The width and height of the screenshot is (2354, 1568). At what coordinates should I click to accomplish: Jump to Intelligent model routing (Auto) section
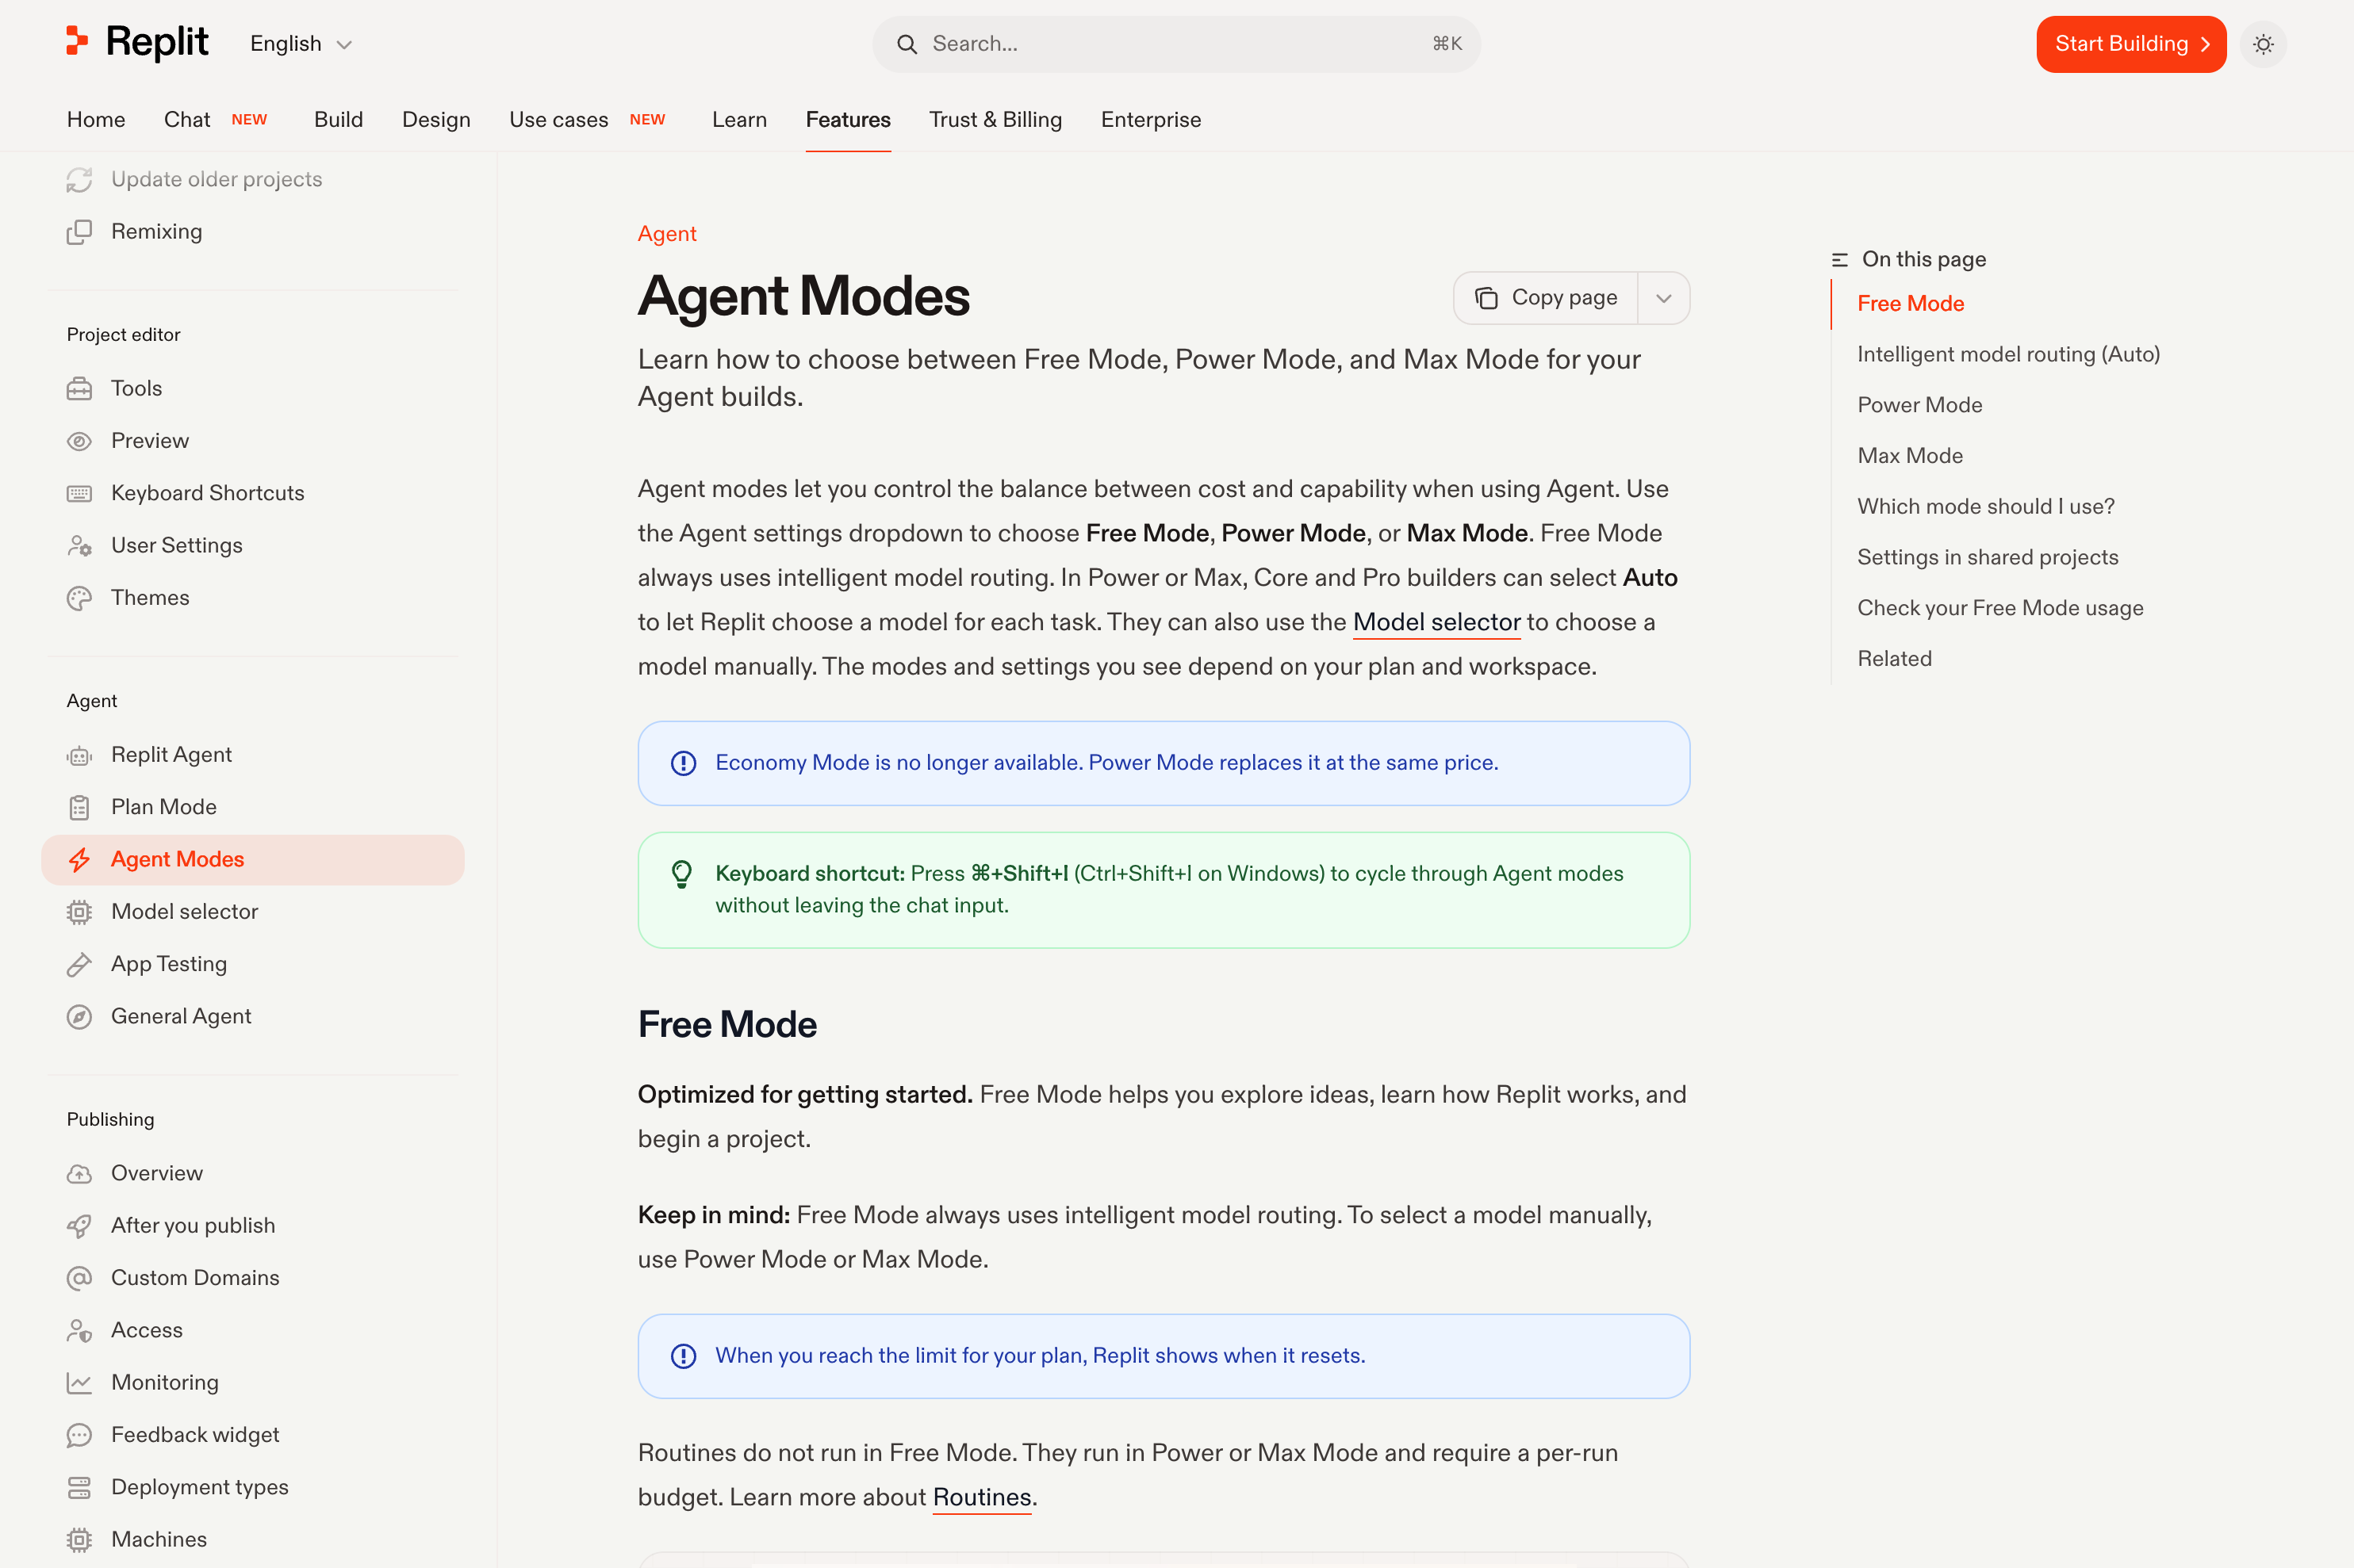point(2008,354)
